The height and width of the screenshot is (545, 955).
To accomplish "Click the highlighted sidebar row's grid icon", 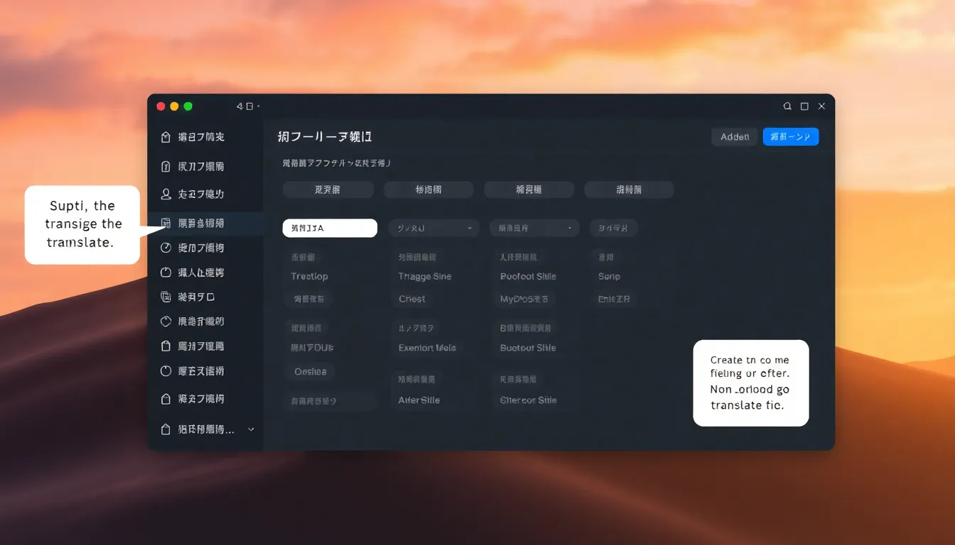I will (166, 223).
